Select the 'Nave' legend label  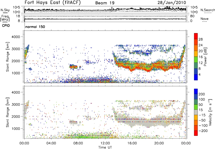[x=205, y=19]
